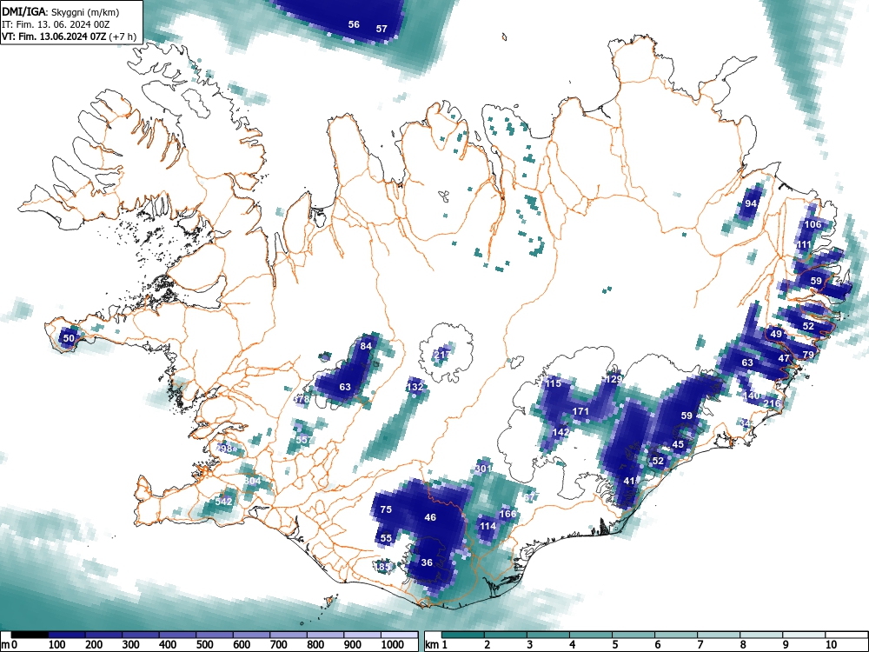Click the value 63 next to 47
This screenshot has width=869, height=652.
click(x=747, y=363)
